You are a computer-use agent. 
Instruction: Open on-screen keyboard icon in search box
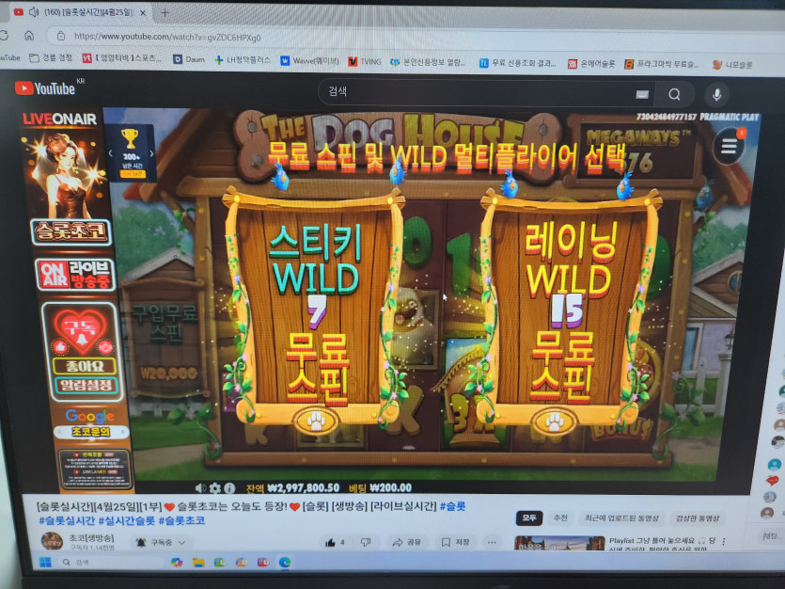point(642,94)
